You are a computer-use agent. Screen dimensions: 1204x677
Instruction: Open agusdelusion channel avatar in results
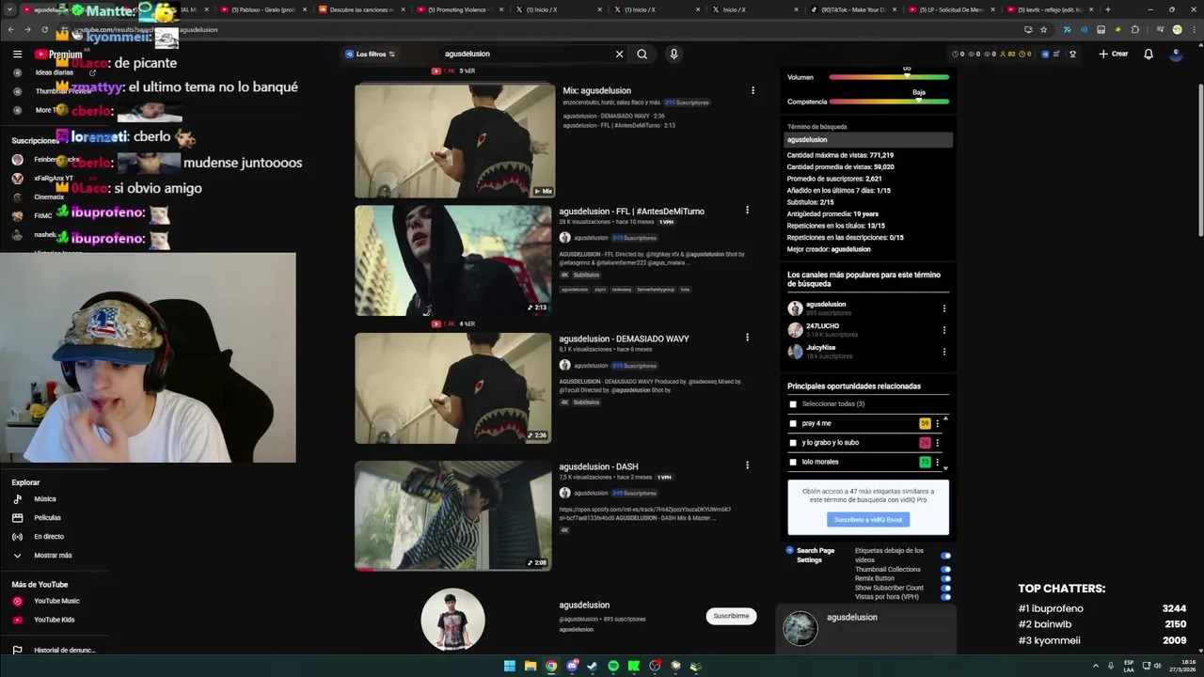click(x=453, y=619)
